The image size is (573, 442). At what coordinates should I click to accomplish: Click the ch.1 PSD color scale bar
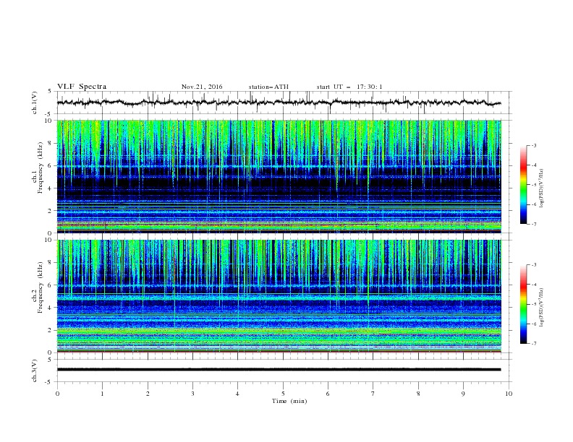pos(523,185)
